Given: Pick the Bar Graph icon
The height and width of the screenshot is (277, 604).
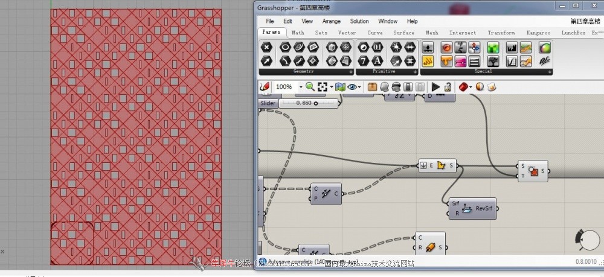Looking at the screenshot, I should (512, 48).
